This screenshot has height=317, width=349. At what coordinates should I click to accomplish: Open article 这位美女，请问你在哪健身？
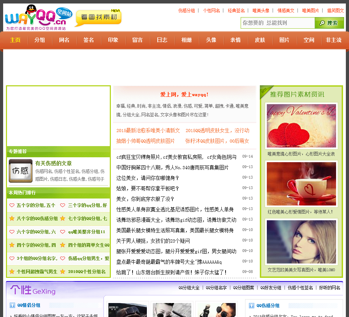click(148, 178)
